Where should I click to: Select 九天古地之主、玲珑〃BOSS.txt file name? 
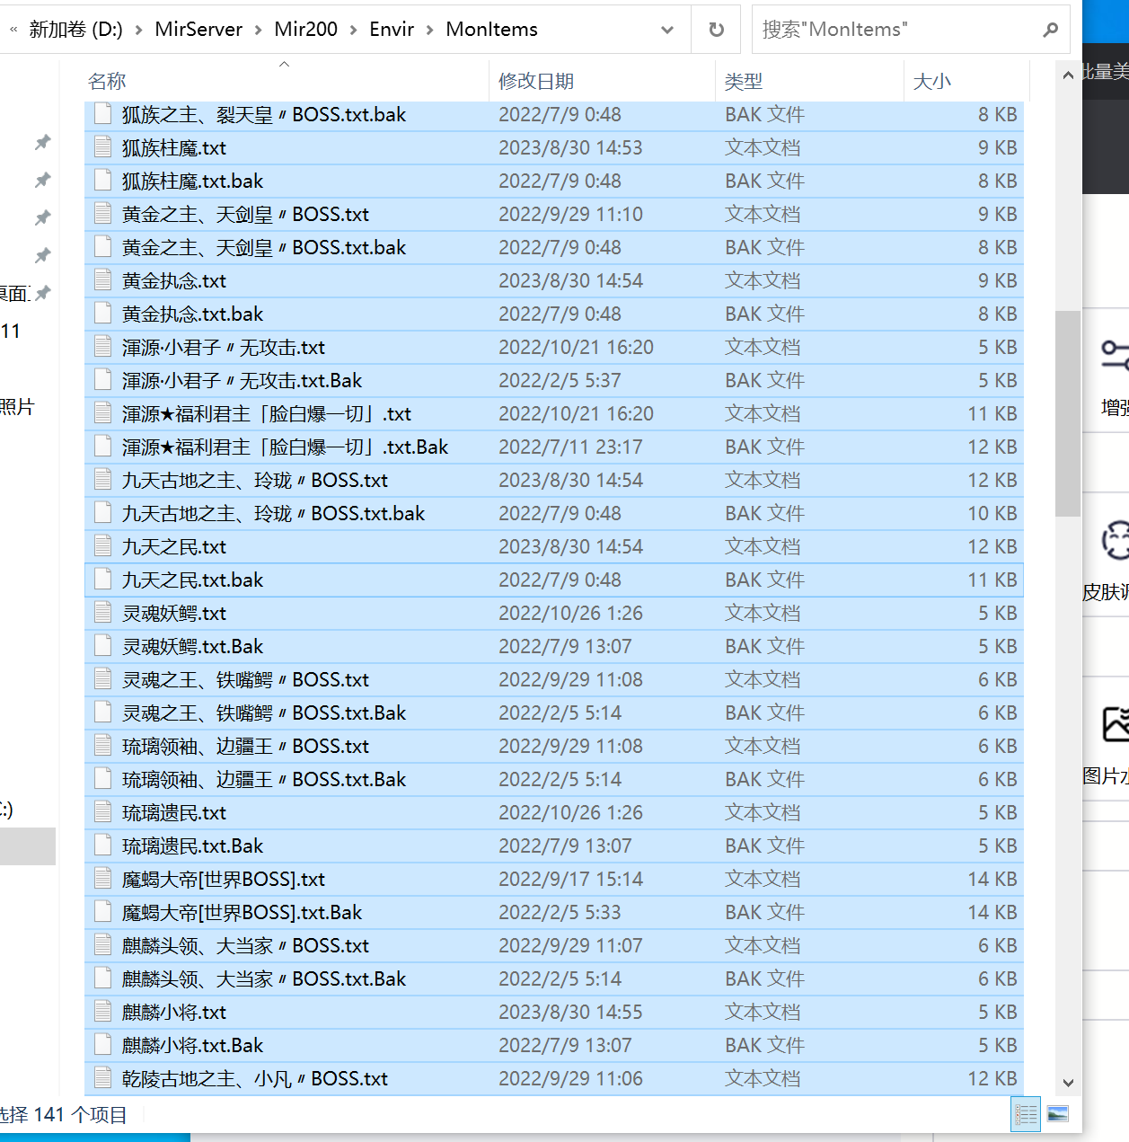pyautogui.click(x=255, y=480)
